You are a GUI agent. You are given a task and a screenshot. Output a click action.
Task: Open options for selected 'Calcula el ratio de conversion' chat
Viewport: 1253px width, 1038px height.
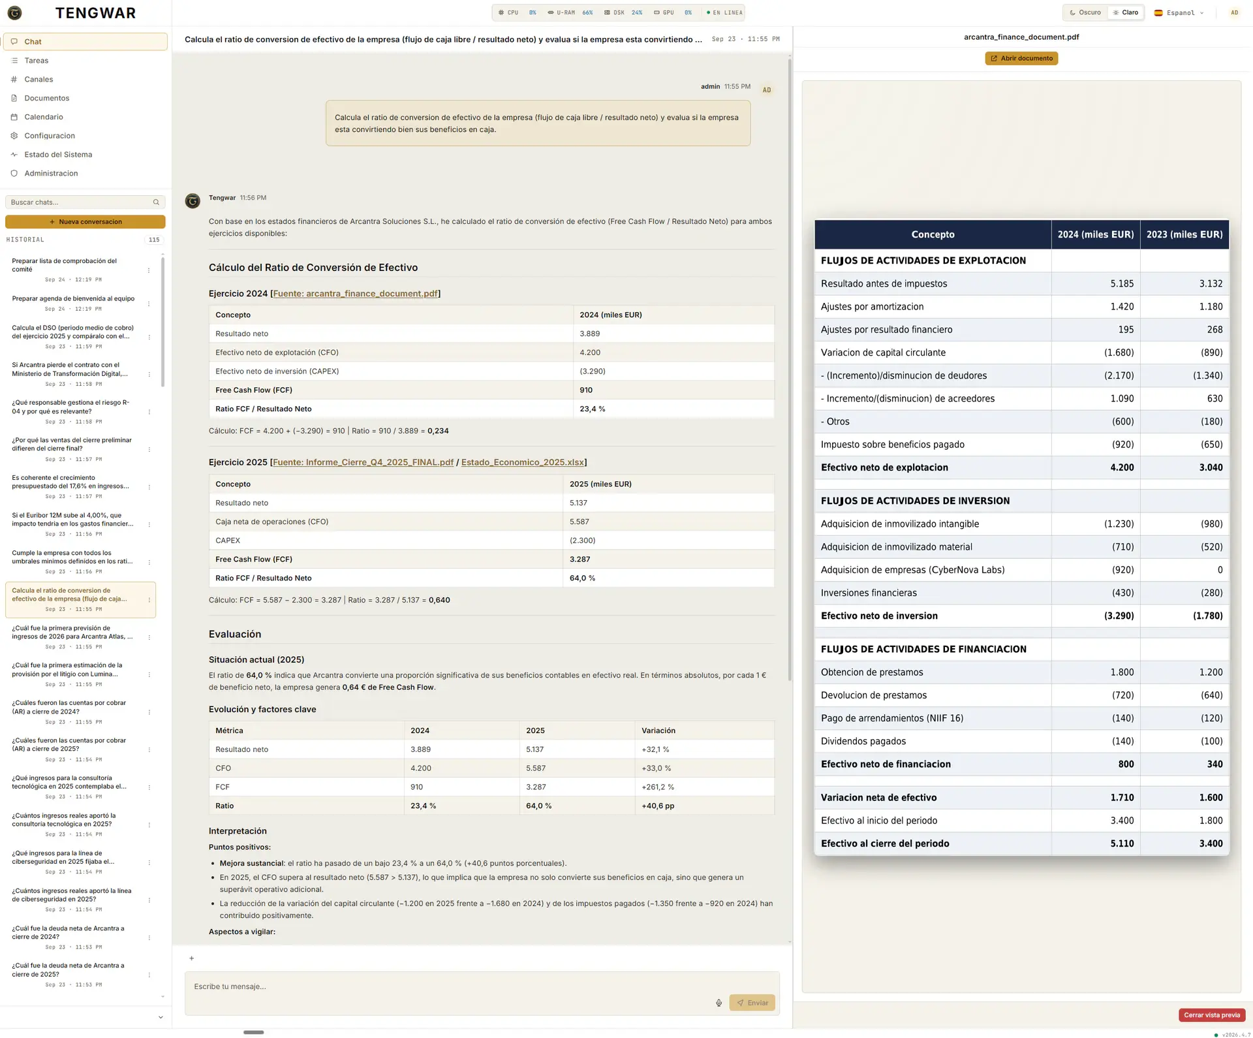(149, 600)
